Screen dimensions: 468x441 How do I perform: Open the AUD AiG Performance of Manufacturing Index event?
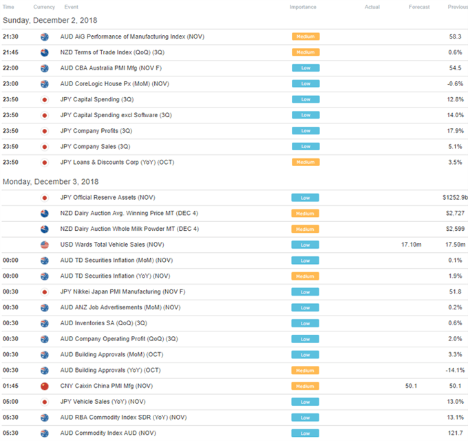[x=132, y=37]
